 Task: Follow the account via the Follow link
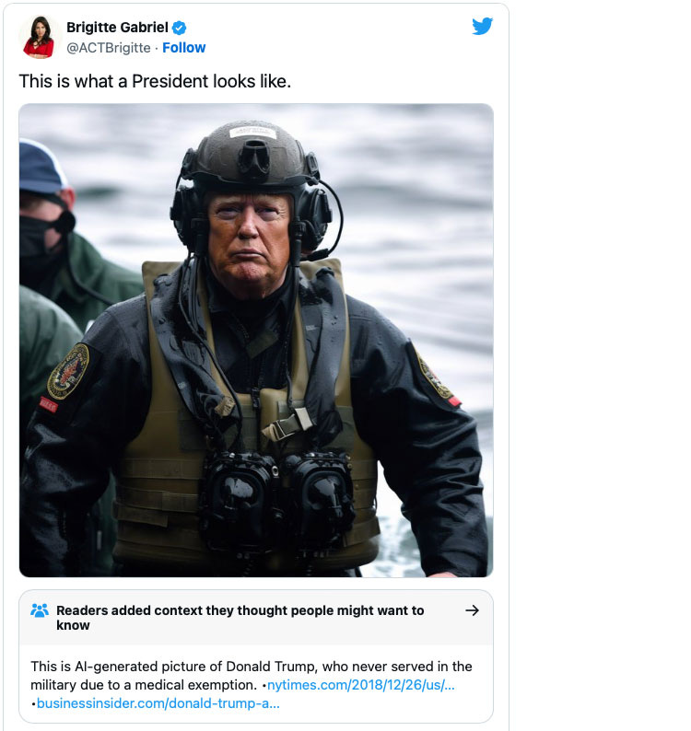(x=184, y=48)
